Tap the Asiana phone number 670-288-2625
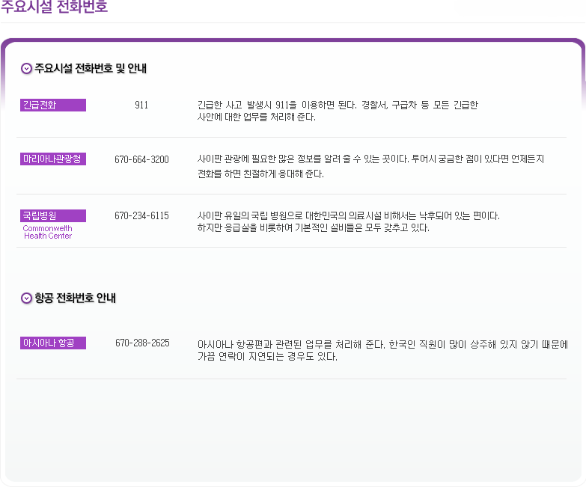The image size is (586, 487). 142,343
